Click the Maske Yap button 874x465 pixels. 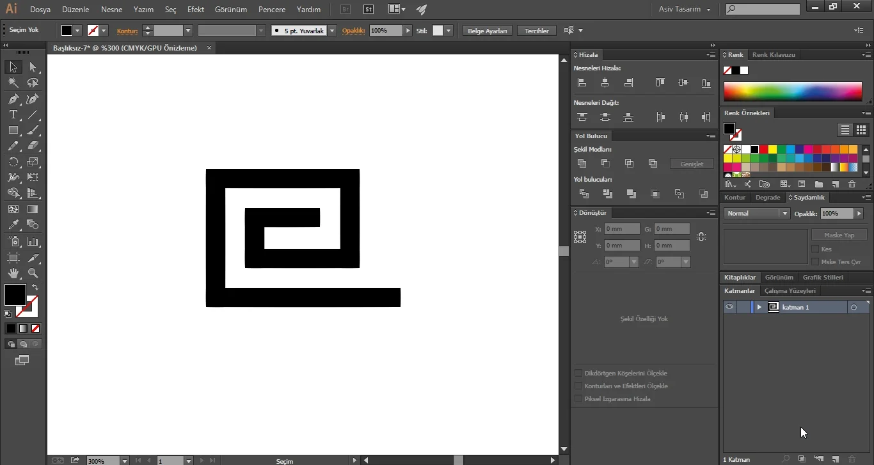pos(839,235)
